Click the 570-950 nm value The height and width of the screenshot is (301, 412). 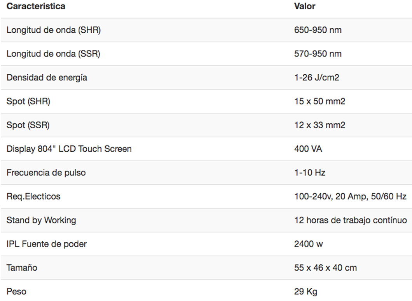click(x=318, y=54)
